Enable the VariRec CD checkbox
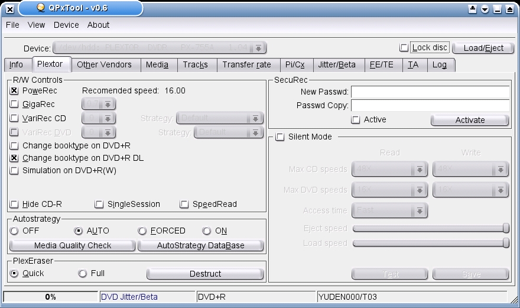Viewport: 520px width, 308px height. pyautogui.click(x=14, y=118)
